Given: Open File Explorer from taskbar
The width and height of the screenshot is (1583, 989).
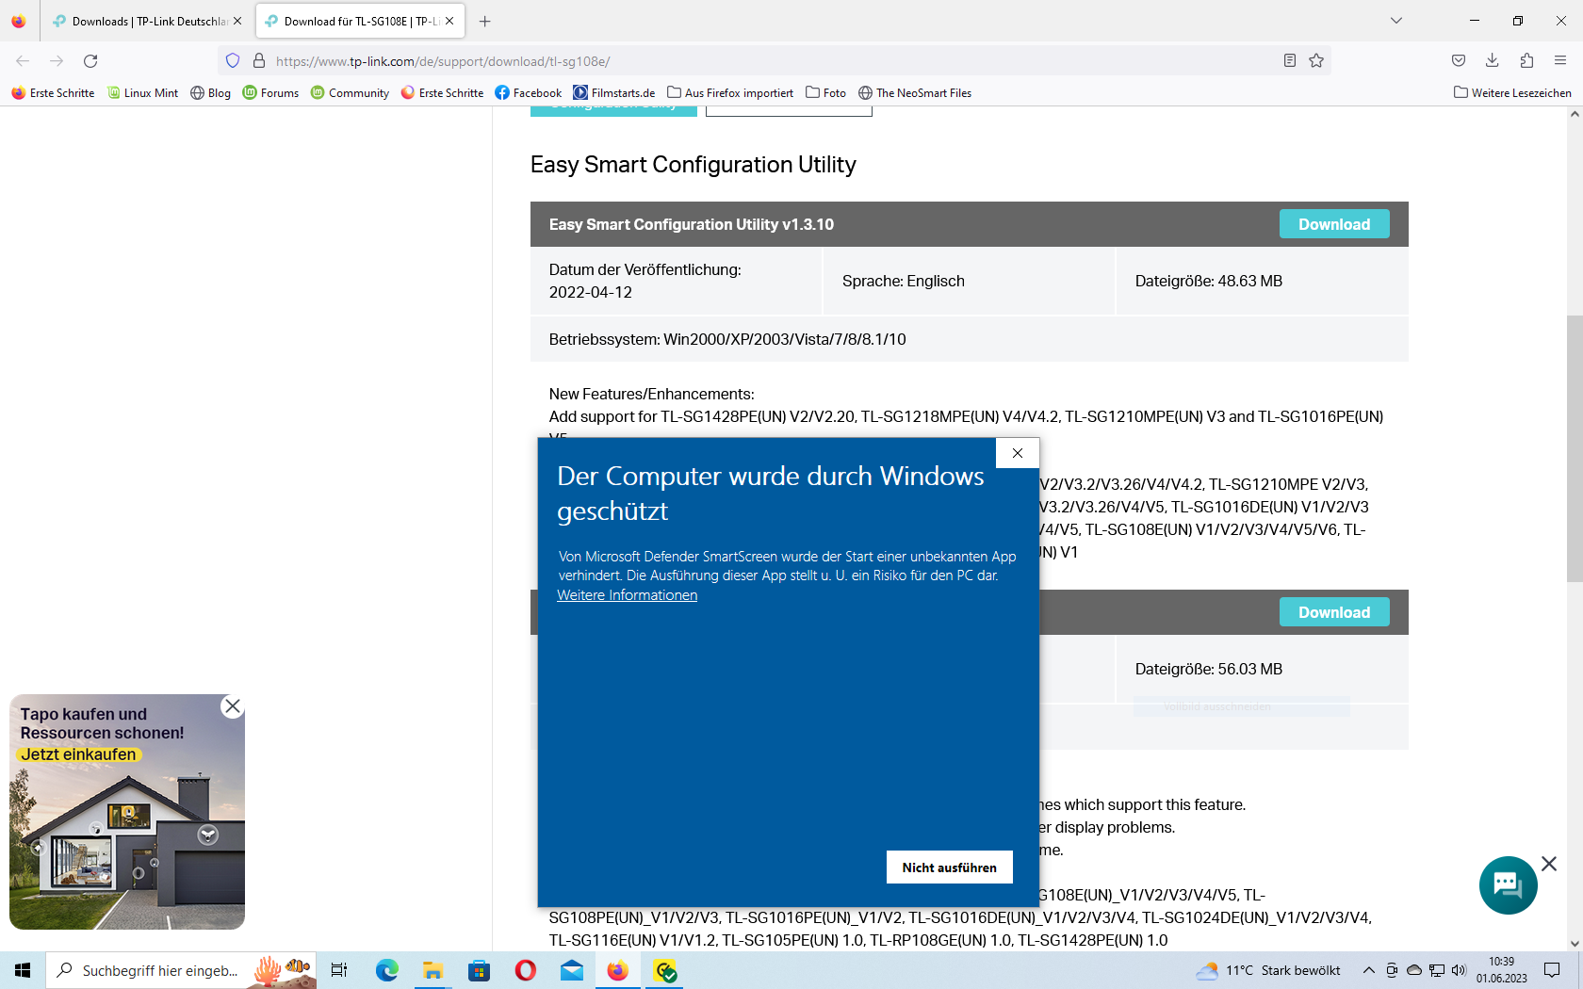Looking at the screenshot, I should [x=432, y=970].
